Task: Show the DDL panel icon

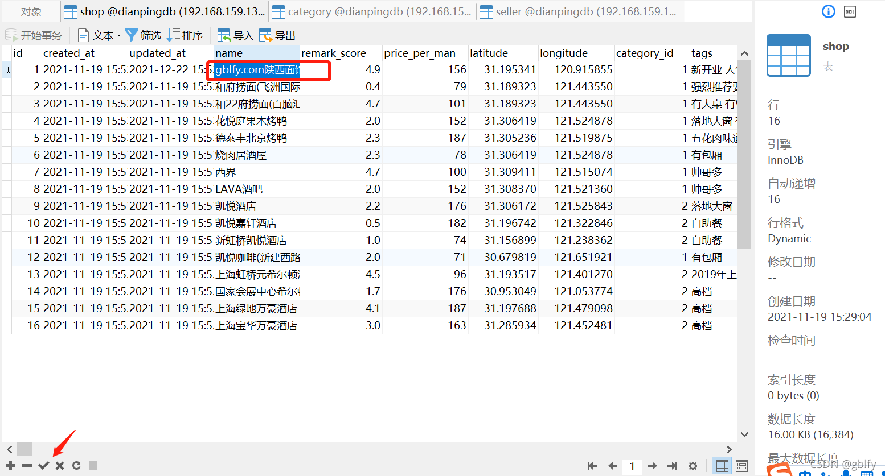Action: 850,11
